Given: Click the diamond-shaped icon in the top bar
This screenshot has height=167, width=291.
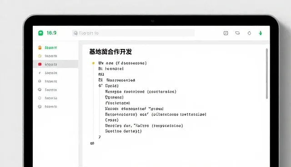Looking at the screenshot, I should point(249,33).
